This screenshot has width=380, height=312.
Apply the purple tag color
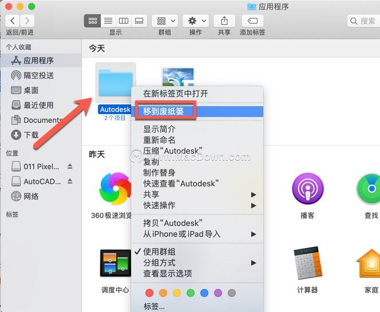tap(218, 293)
